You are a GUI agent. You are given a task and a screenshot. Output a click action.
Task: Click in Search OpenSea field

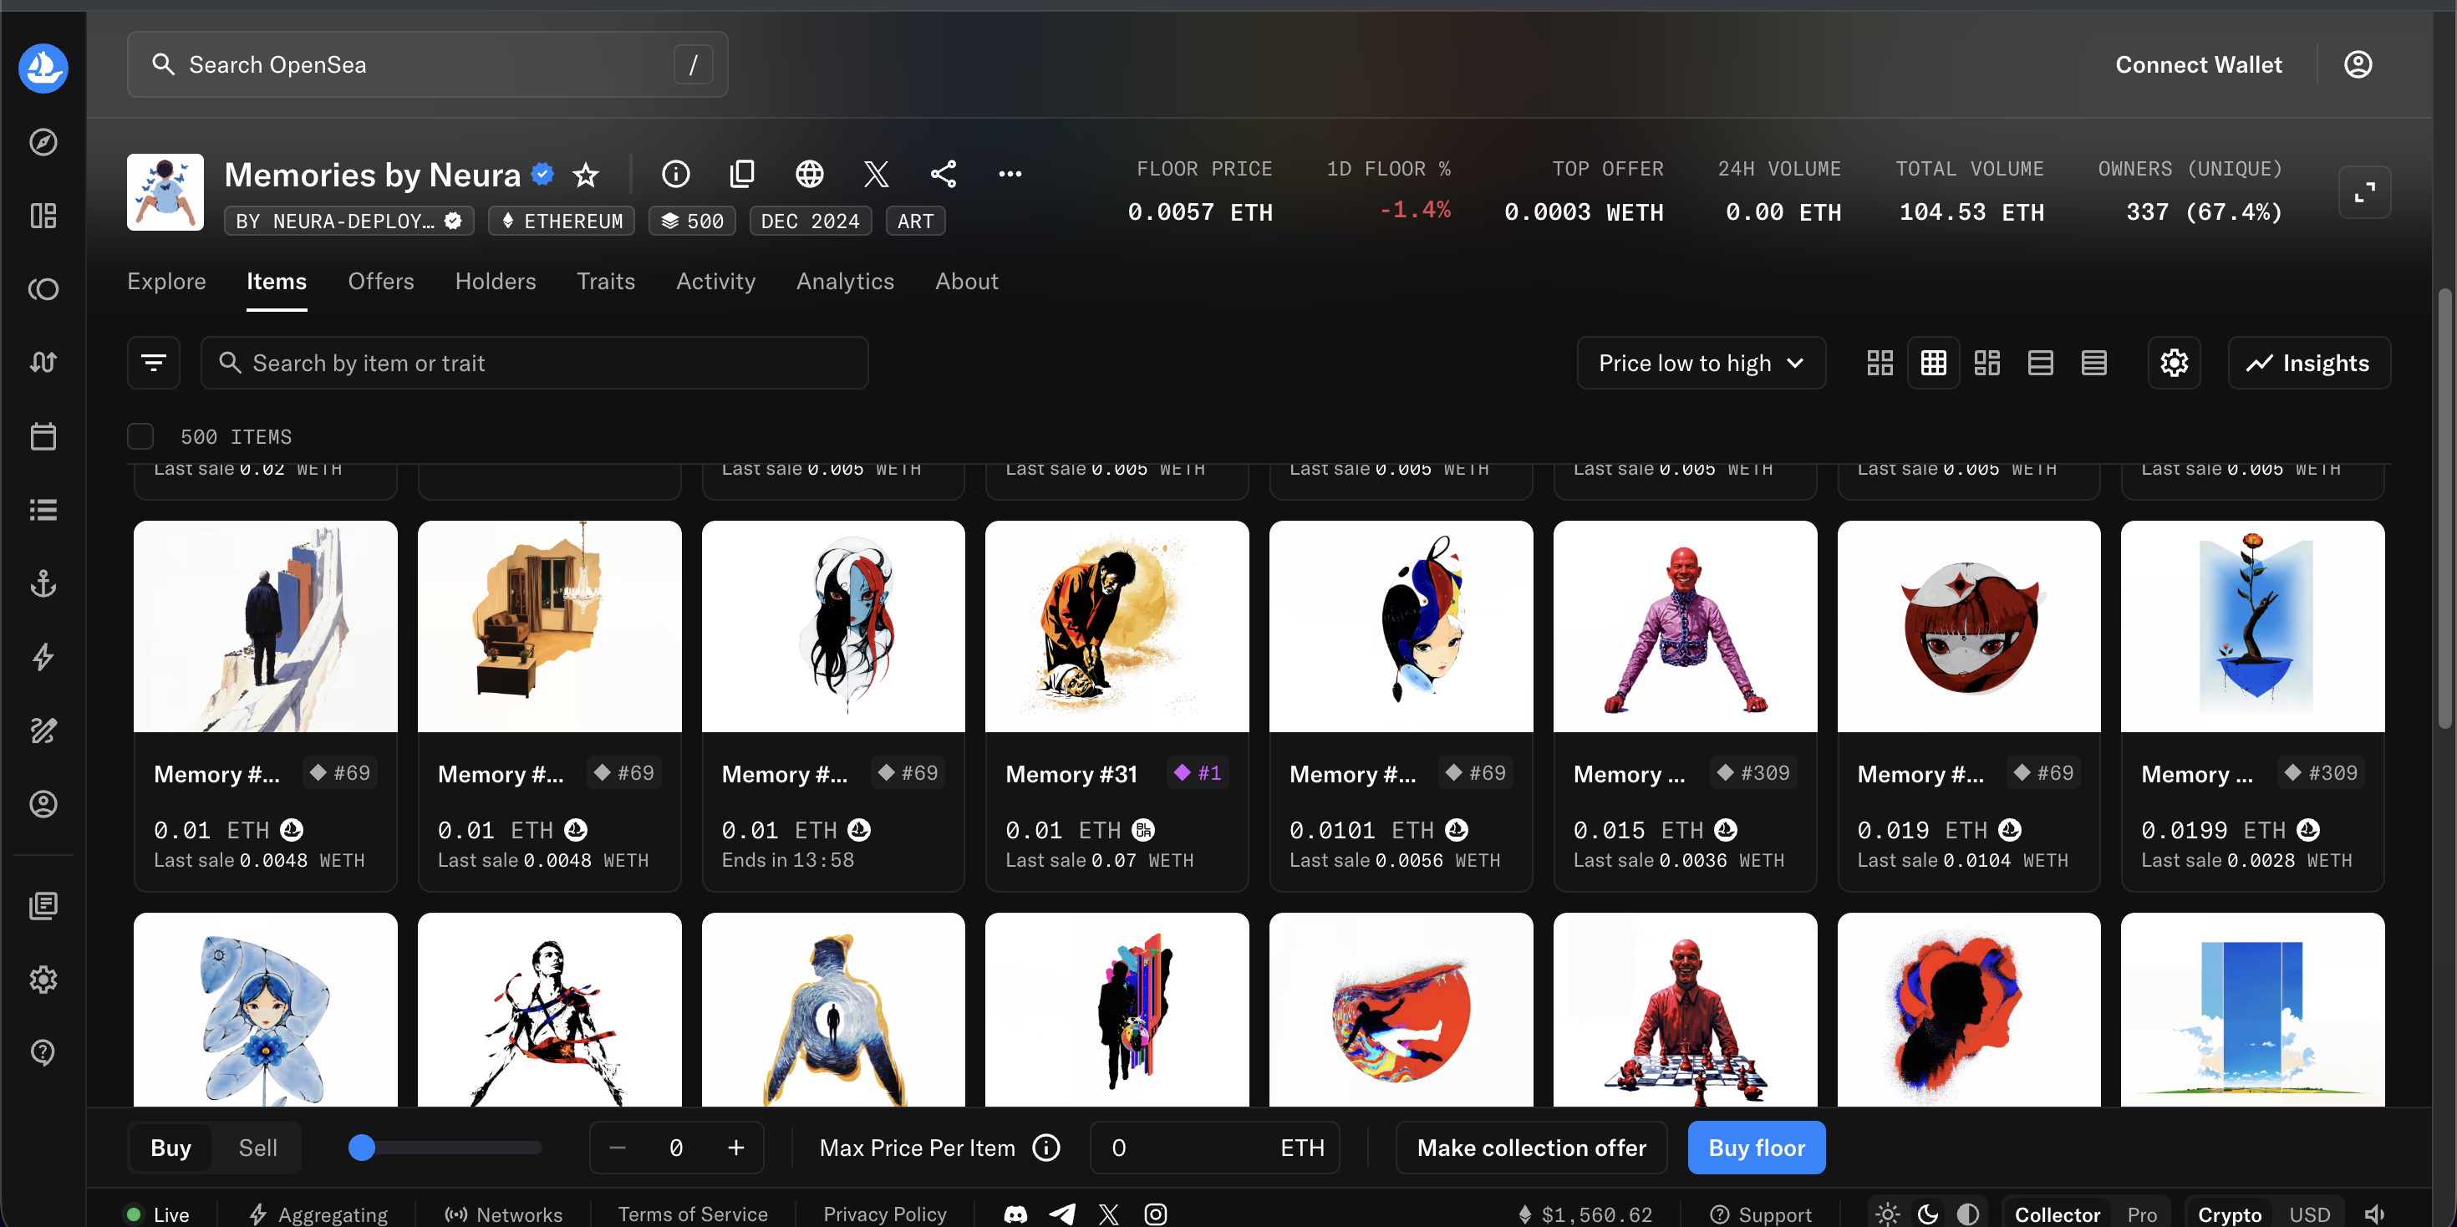pos(427,64)
